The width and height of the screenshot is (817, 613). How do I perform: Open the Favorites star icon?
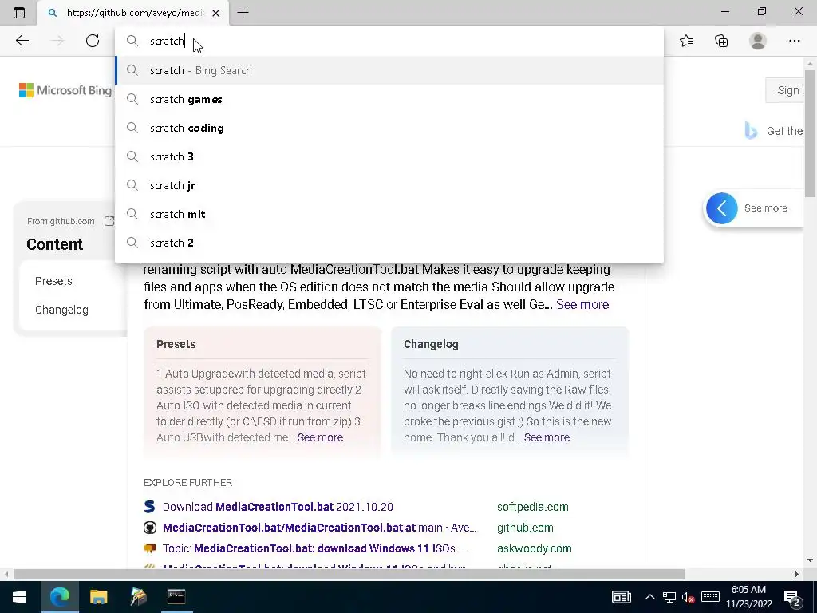coord(686,41)
